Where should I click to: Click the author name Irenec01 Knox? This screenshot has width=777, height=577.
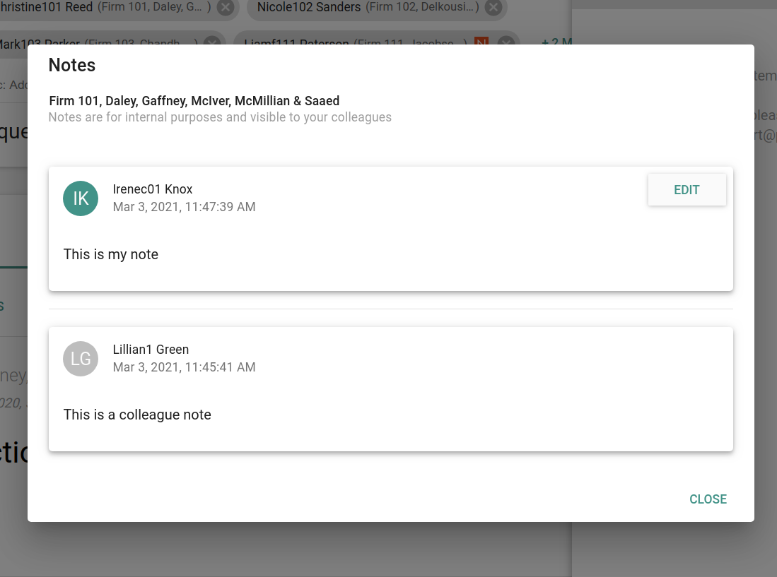153,189
